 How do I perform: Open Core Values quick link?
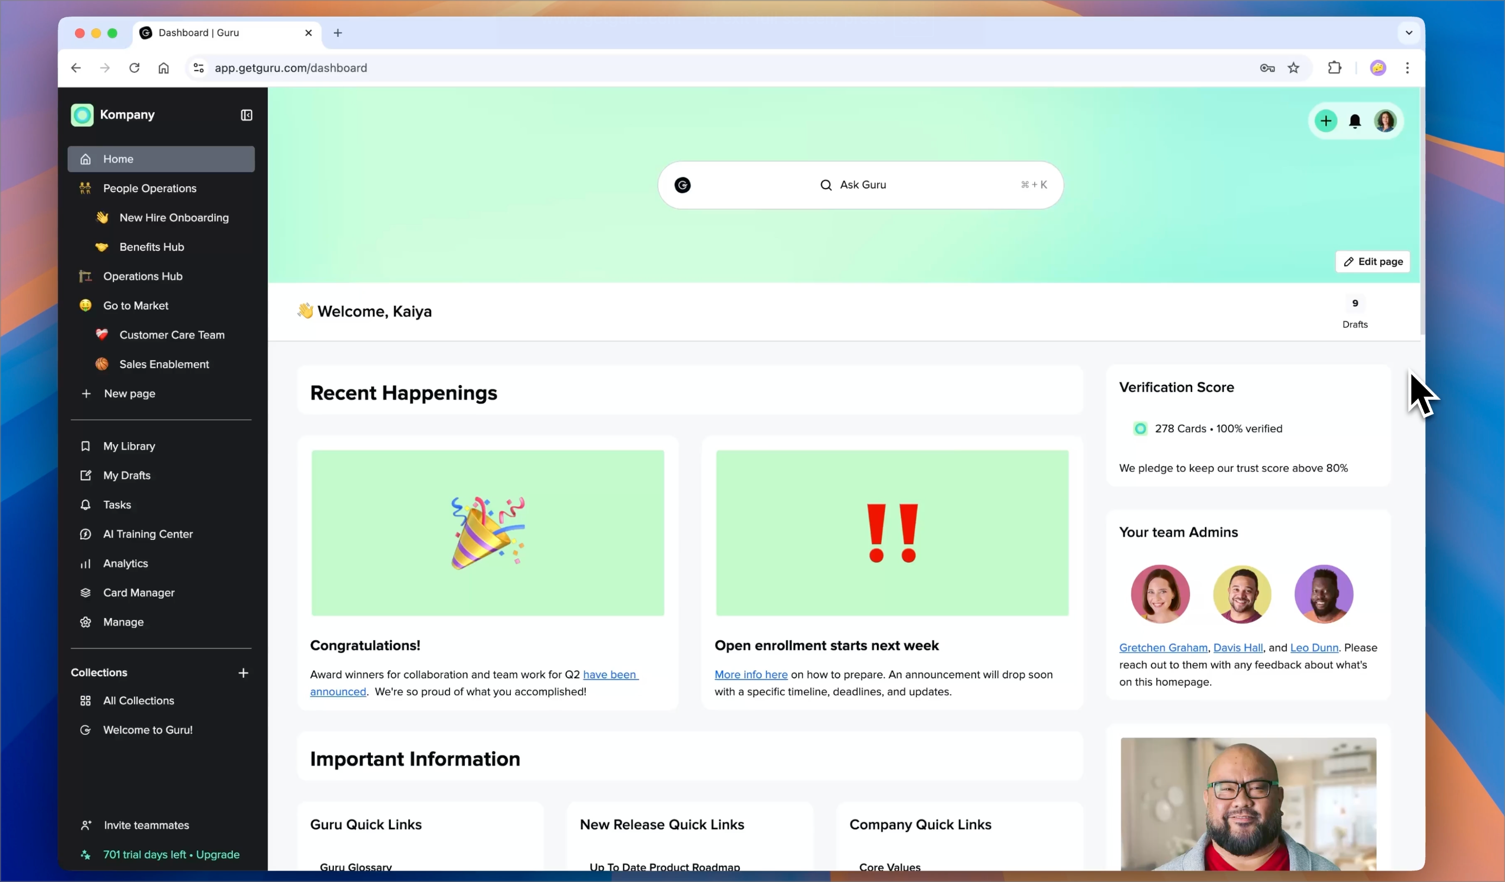(889, 866)
